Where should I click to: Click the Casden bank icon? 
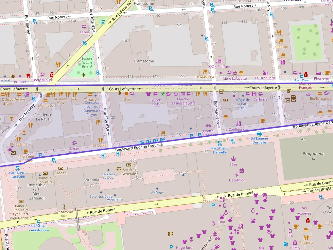pos(61,168)
